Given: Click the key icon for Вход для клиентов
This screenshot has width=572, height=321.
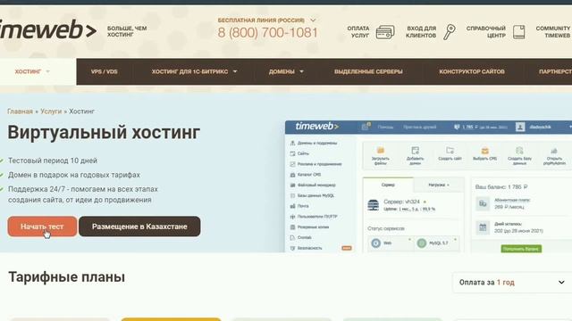Looking at the screenshot, I should pyautogui.click(x=450, y=32).
